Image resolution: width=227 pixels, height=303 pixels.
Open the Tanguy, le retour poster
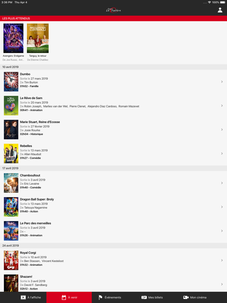pyautogui.click(x=38, y=38)
